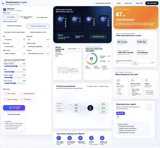Select 'I am a support team' option
The image size is (160, 148).
tap(42, 17)
